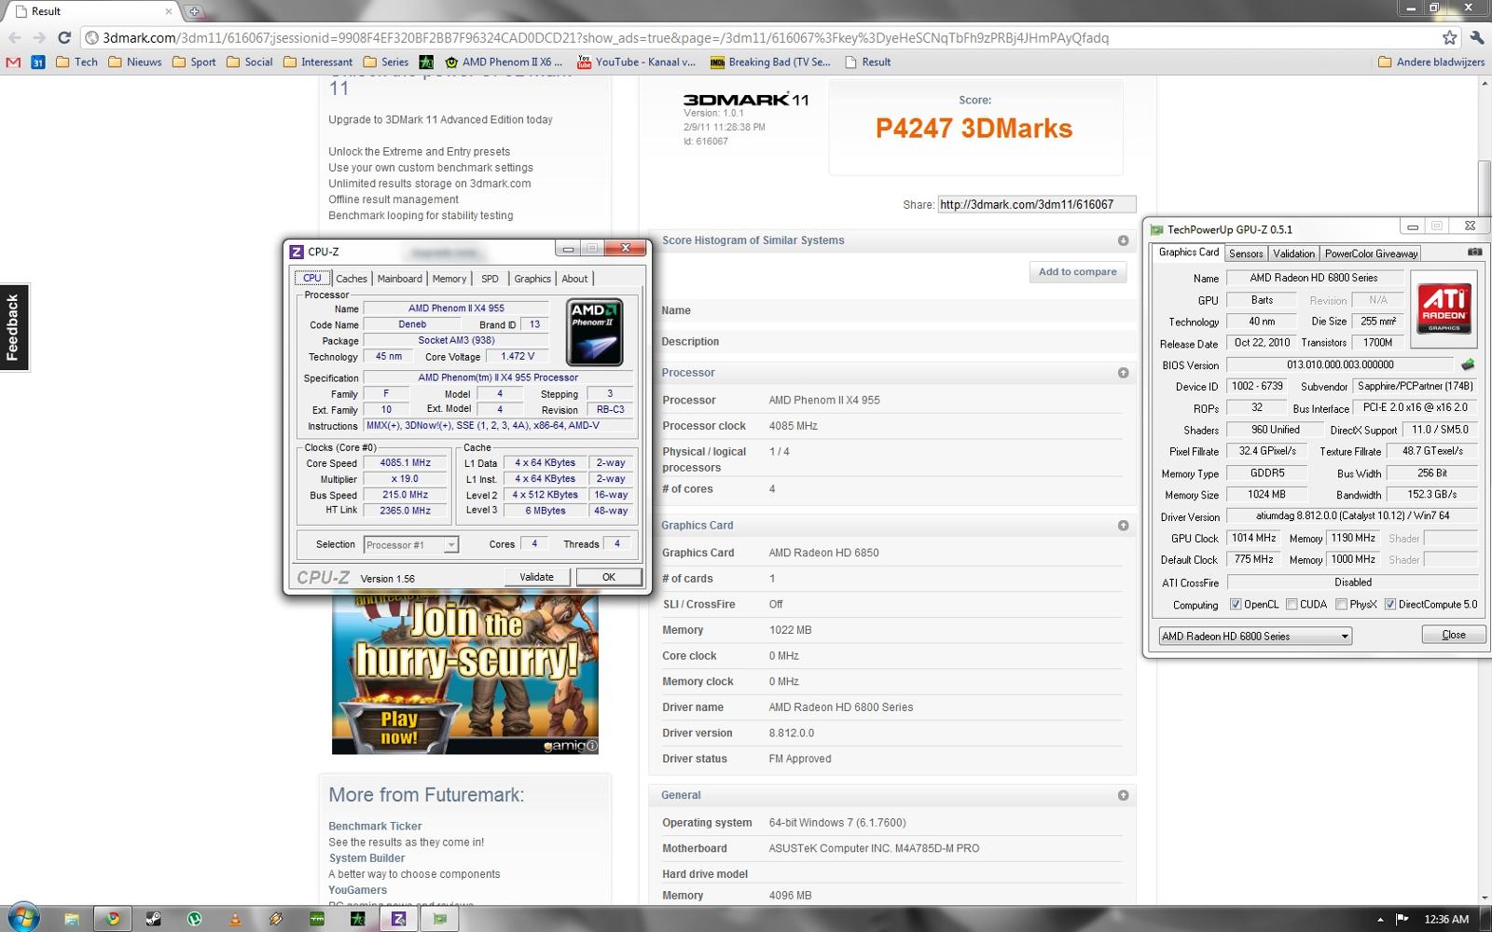Open the 3DMark green-star bookmark icon
Image resolution: width=1492 pixels, height=932 pixels.
pyautogui.click(x=426, y=62)
